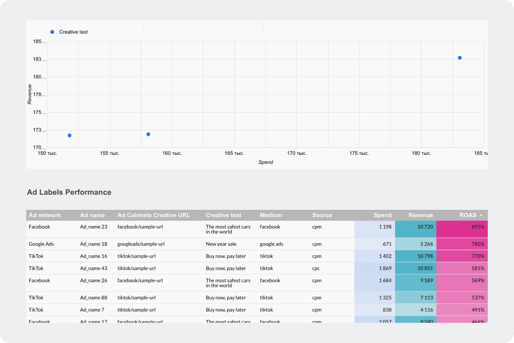This screenshot has width=514, height=343.
Task: Select the scatter point near 158 spend
Action: 148,134
